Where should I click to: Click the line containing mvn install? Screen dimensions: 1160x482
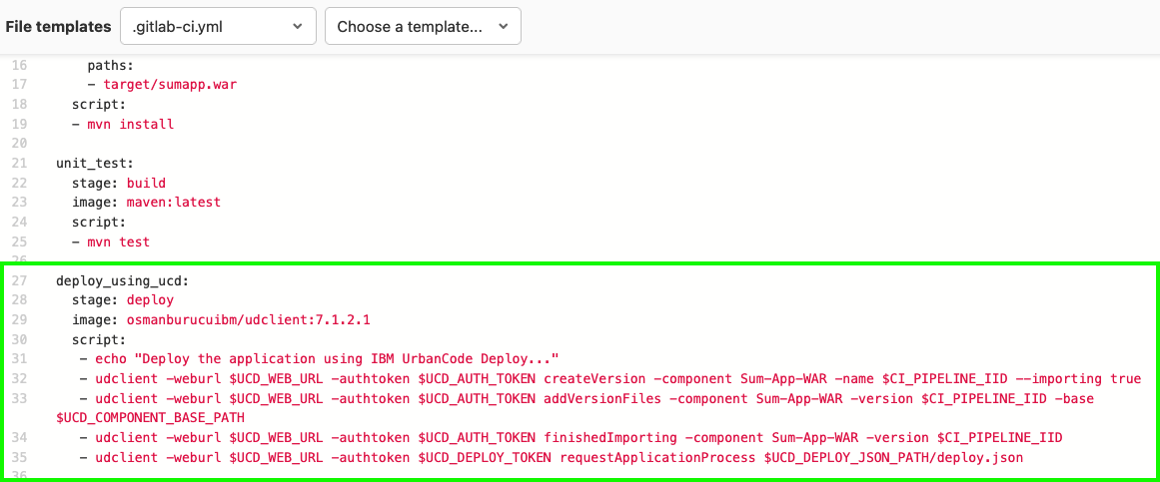pyautogui.click(x=123, y=124)
